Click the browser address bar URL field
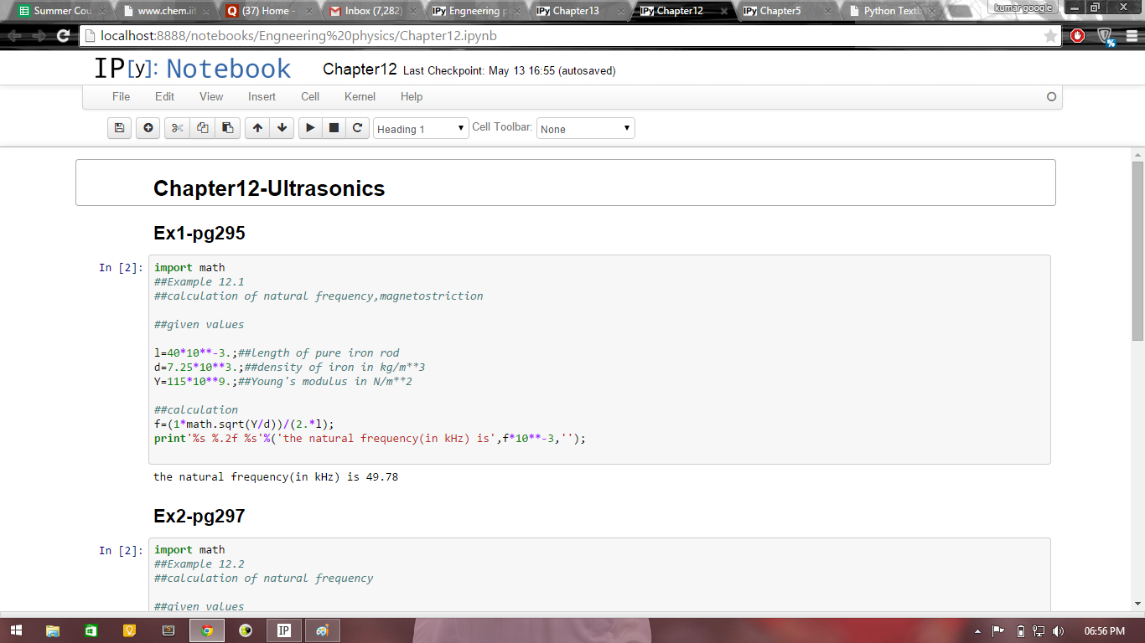Viewport: 1145px width, 643px height. click(553, 36)
